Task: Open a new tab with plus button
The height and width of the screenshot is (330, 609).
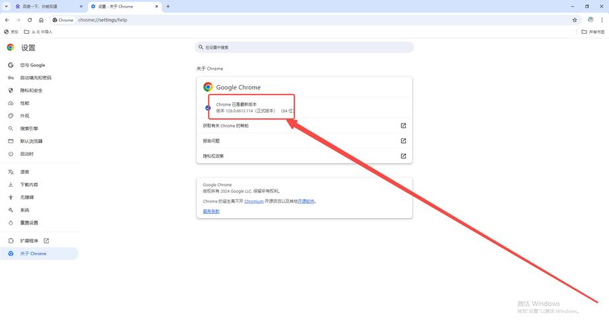Action: tap(168, 7)
